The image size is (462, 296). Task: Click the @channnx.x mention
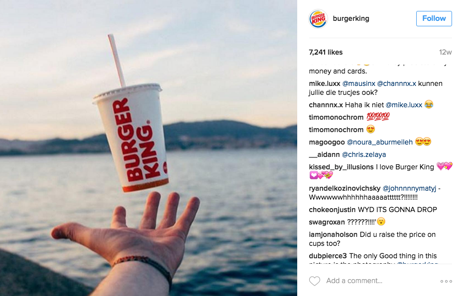[x=396, y=83]
